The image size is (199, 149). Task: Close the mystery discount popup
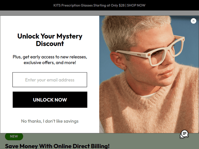point(193,21)
